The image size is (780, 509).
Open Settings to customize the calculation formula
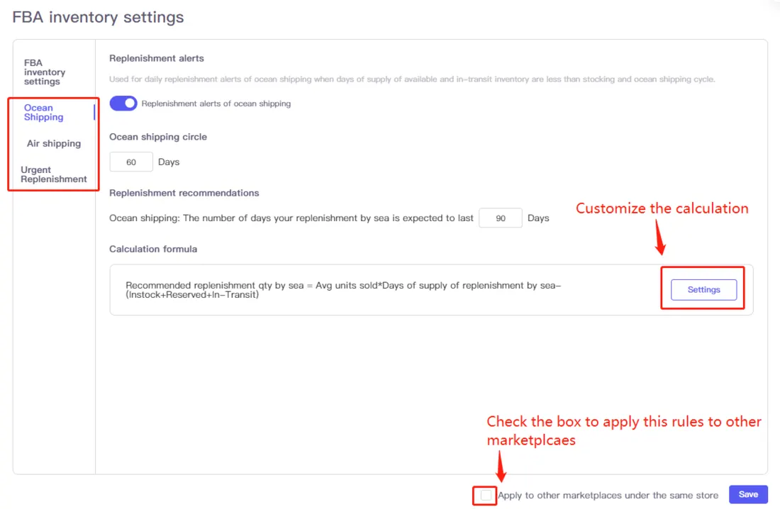pos(703,289)
